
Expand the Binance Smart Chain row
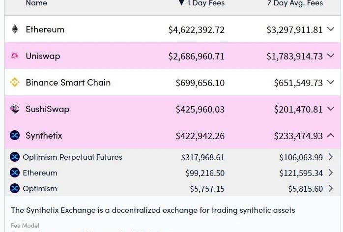pyautogui.click(x=331, y=83)
